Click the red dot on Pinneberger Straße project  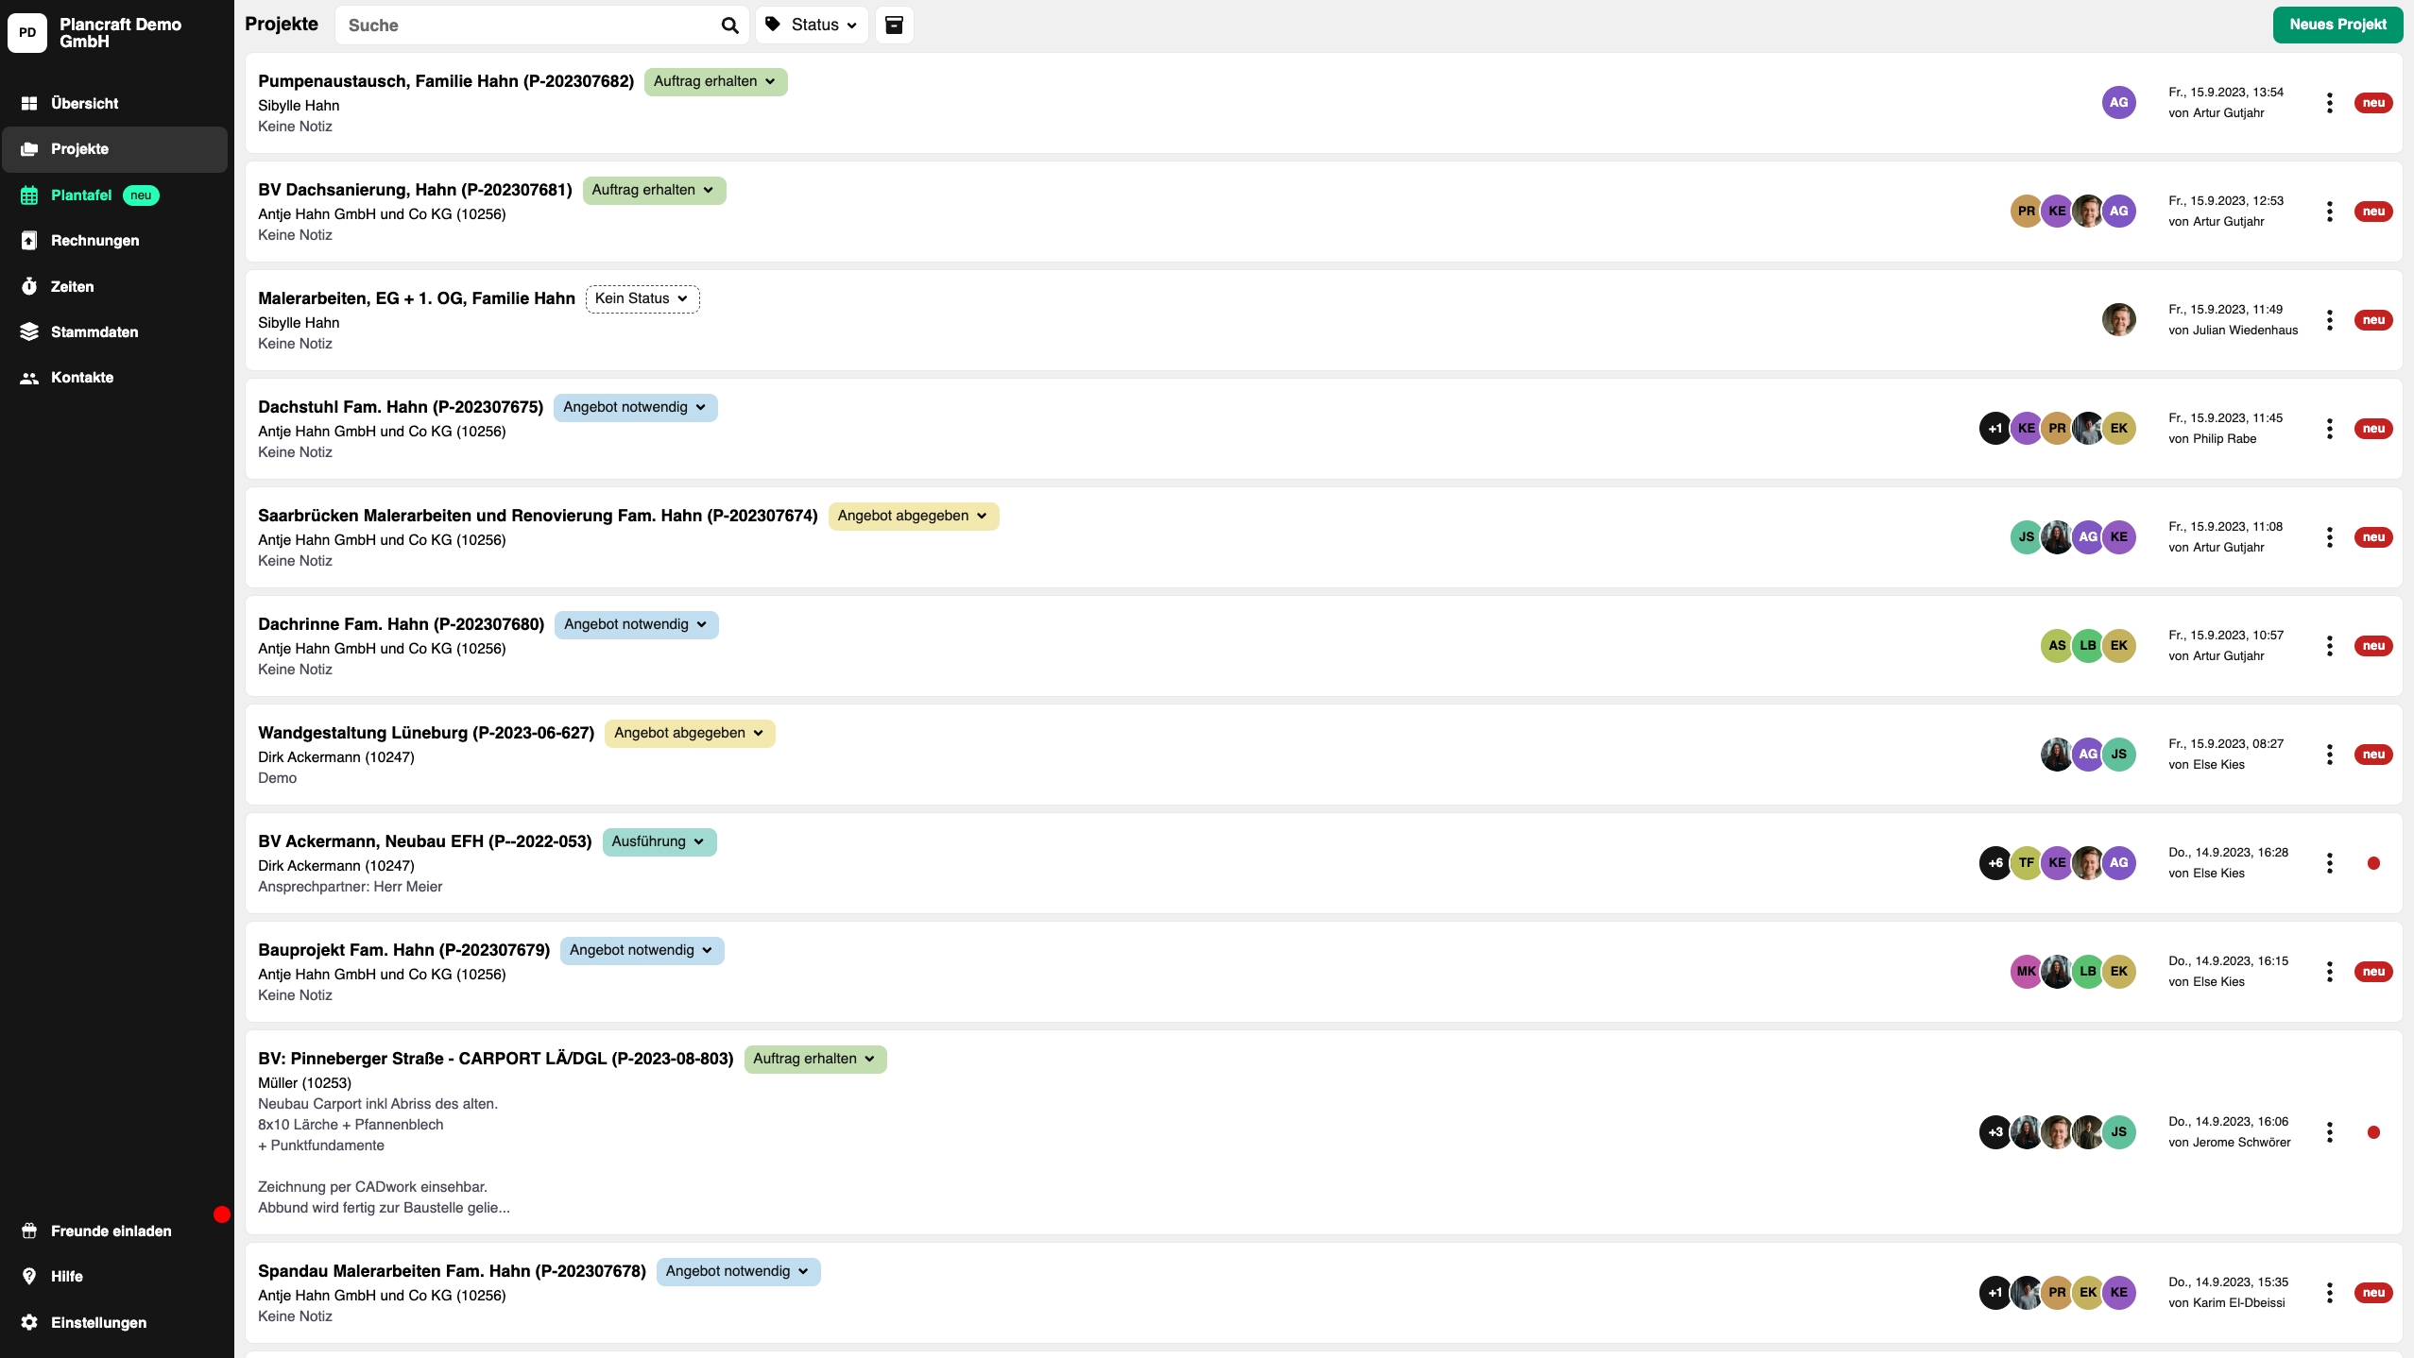point(2373,1132)
